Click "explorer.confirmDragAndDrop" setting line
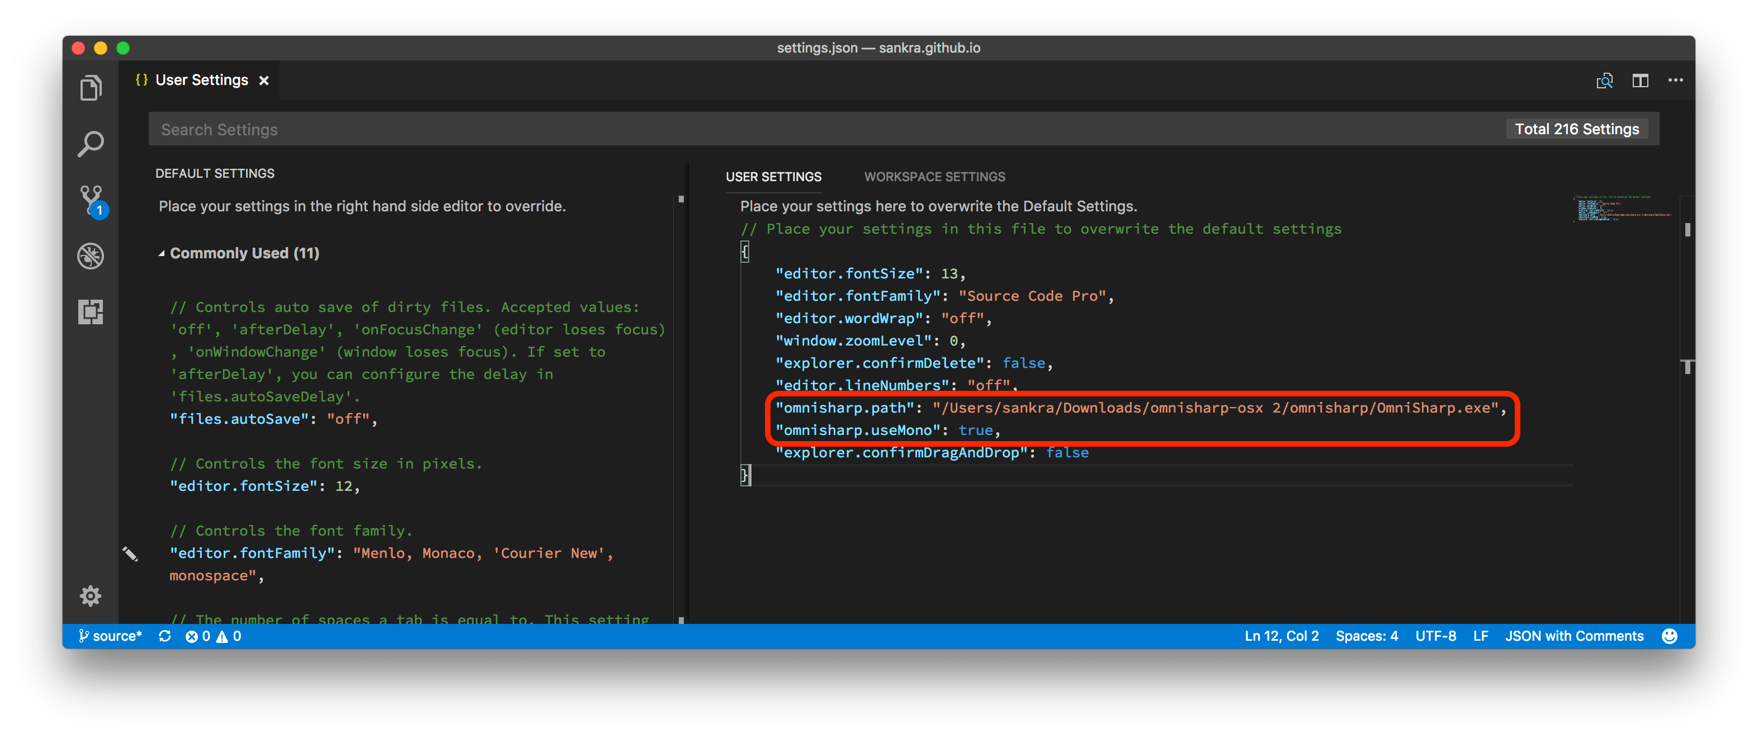The image size is (1758, 738). click(932, 453)
